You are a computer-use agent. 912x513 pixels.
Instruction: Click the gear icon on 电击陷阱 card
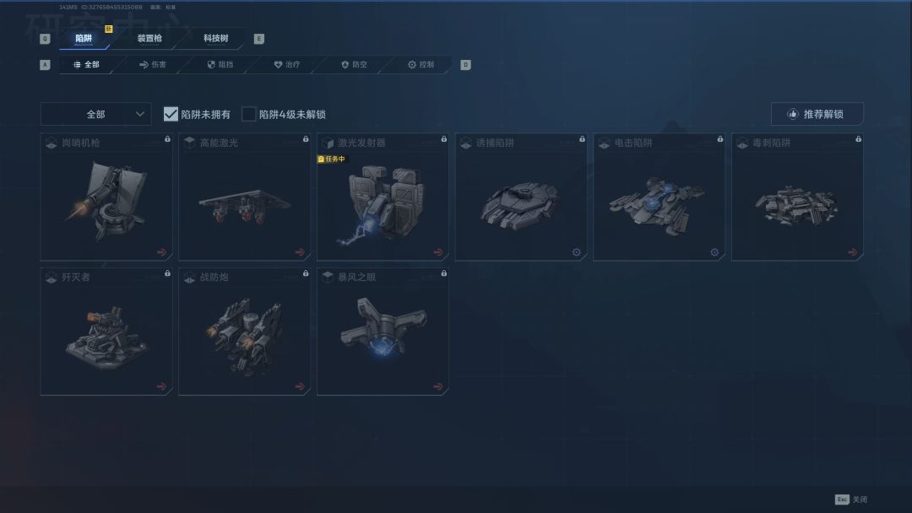(714, 252)
